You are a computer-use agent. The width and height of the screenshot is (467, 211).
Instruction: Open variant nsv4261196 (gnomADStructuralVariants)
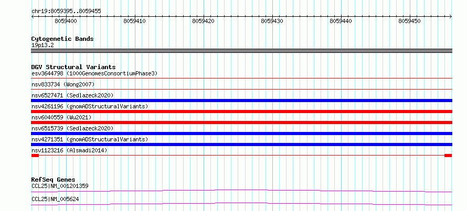pos(90,106)
